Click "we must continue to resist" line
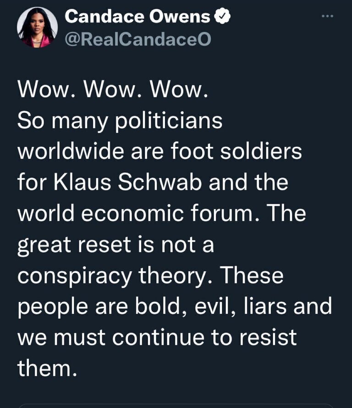Screen dimensions: 352x408 coord(157,338)
